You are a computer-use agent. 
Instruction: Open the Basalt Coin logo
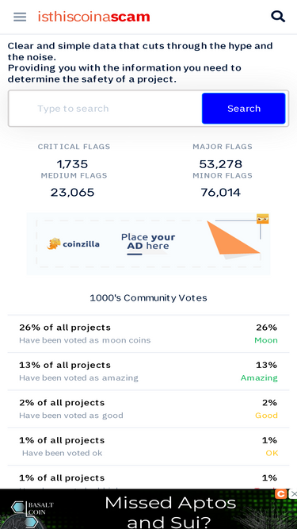click(x=32, y=510)
